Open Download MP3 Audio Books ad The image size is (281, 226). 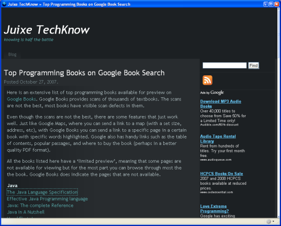(221, 104)
